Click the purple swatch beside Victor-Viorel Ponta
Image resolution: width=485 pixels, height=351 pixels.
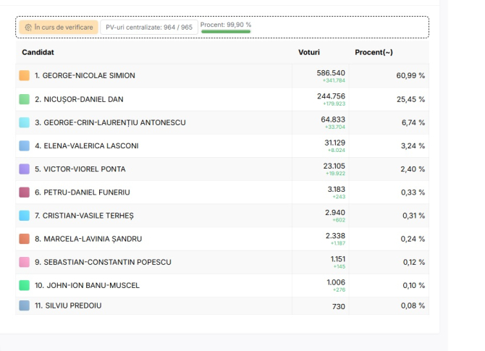pos(24,169)
